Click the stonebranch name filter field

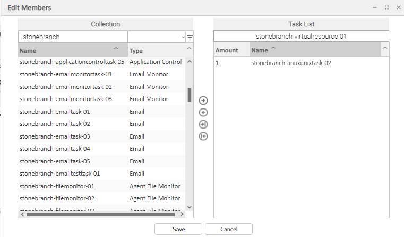tap(73, 37)
